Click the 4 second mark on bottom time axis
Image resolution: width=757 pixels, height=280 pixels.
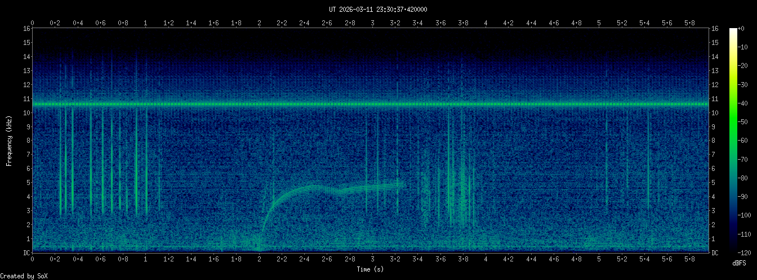tap(486, 260)
